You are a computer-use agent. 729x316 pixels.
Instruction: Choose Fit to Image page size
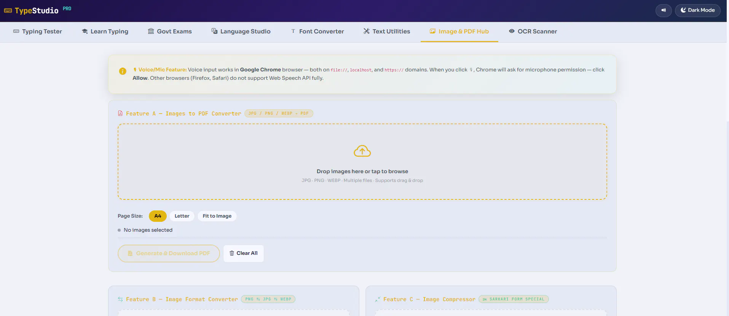coord(217,216)
